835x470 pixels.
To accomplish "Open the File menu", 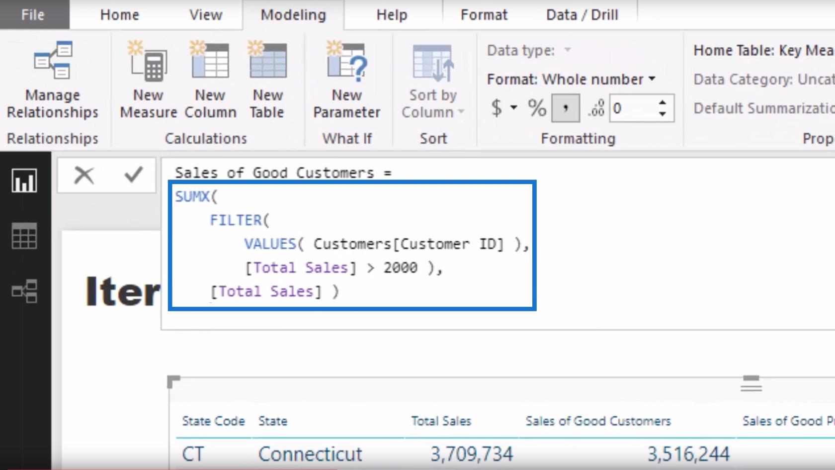I will (33, 14).
